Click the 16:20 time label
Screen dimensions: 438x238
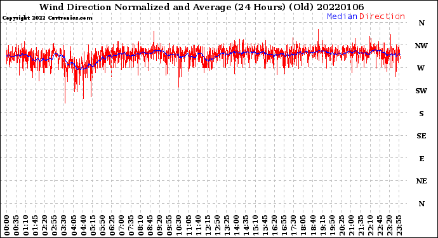(x=275, y=225)
